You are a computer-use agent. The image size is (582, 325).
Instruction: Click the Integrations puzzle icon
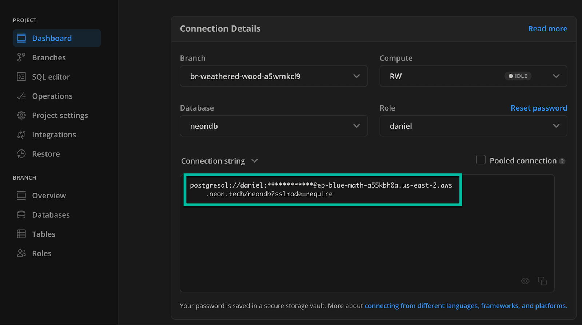point(21,135)
